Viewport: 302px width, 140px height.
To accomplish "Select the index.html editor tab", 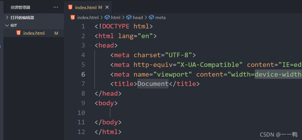I will [x=88, y=7].
